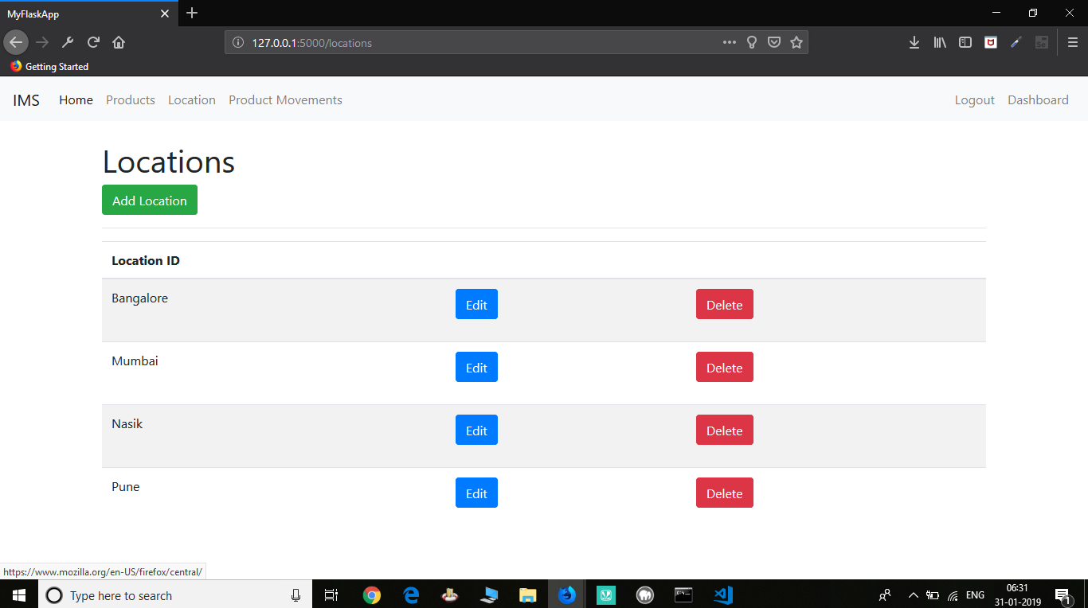Go to homepage using the home icon
The height and width of the screenshot is (608, 1088).
[x=119, y=42]
